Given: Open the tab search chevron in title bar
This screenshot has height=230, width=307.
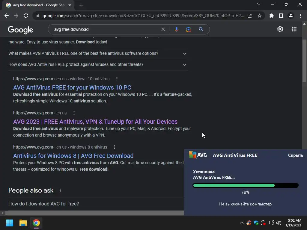Looking at the screenshot, I should (259, 4).
